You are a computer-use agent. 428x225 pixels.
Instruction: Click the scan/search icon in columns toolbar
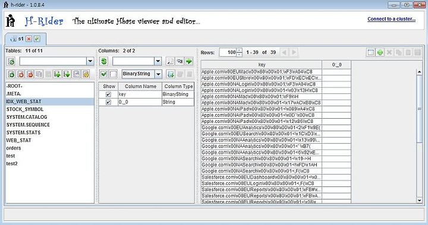coord(170,61)
